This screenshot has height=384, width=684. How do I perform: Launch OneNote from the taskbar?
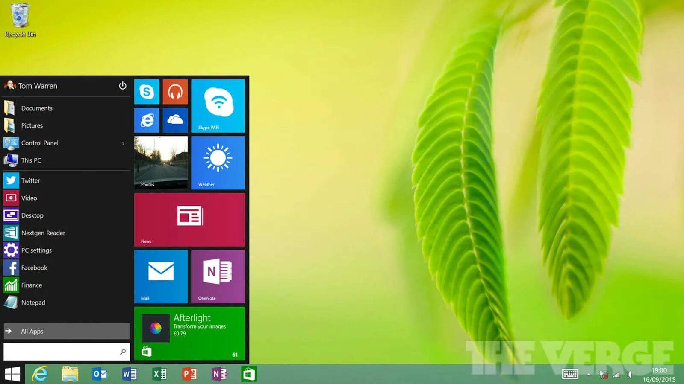point(219,374)
